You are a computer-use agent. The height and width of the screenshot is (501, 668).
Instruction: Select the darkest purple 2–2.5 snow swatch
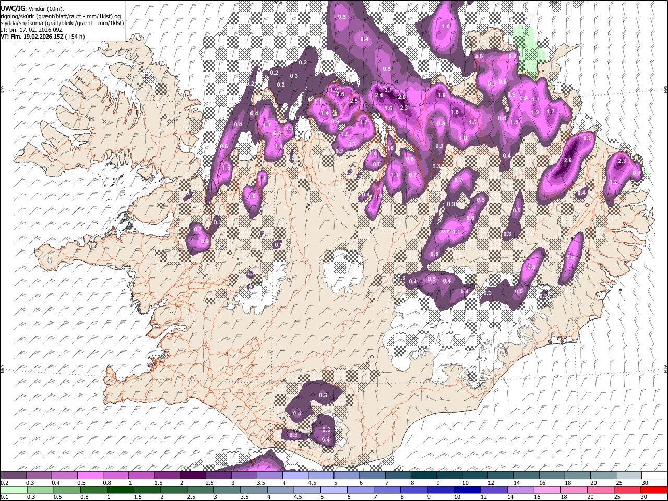(193, 475)
